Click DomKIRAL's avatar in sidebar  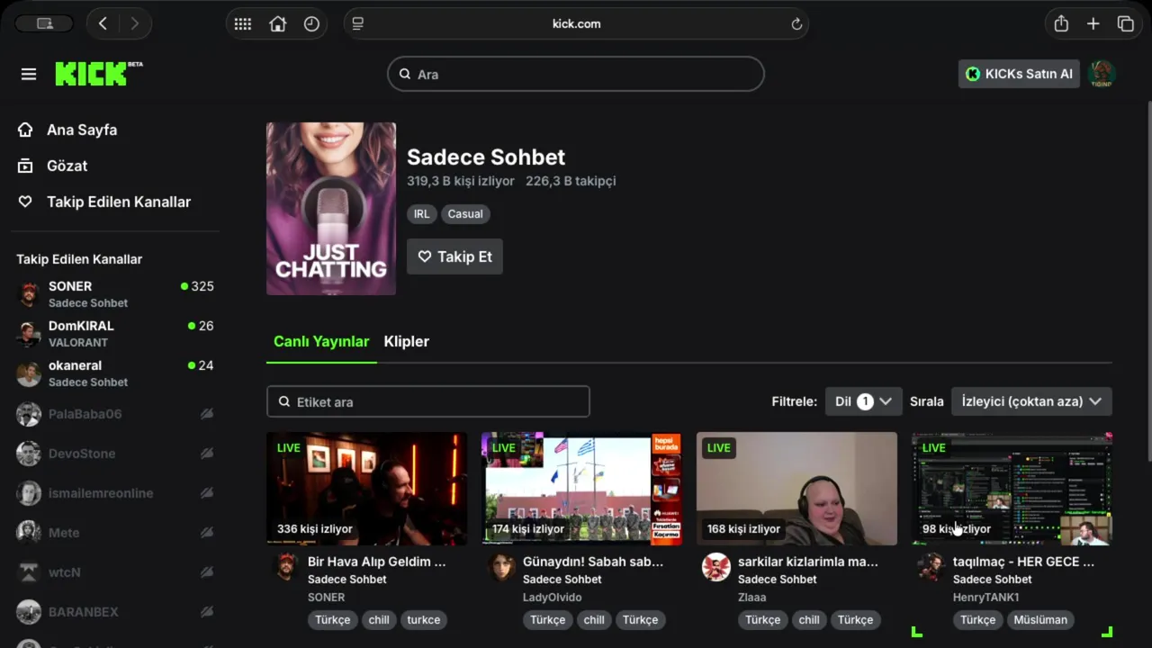click(29, 333)
